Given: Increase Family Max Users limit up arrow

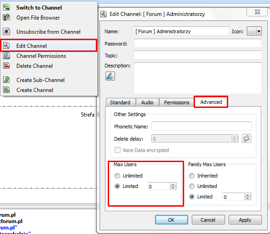Looking at the screenshot, I should coord(248,195).
